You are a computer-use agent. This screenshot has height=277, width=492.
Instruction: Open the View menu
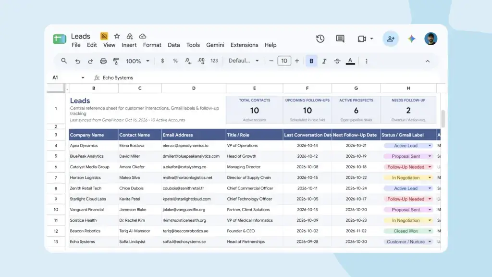click(109, 45)
